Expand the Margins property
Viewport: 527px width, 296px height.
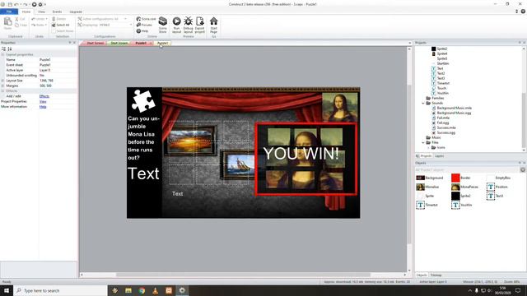pos(2,86)
